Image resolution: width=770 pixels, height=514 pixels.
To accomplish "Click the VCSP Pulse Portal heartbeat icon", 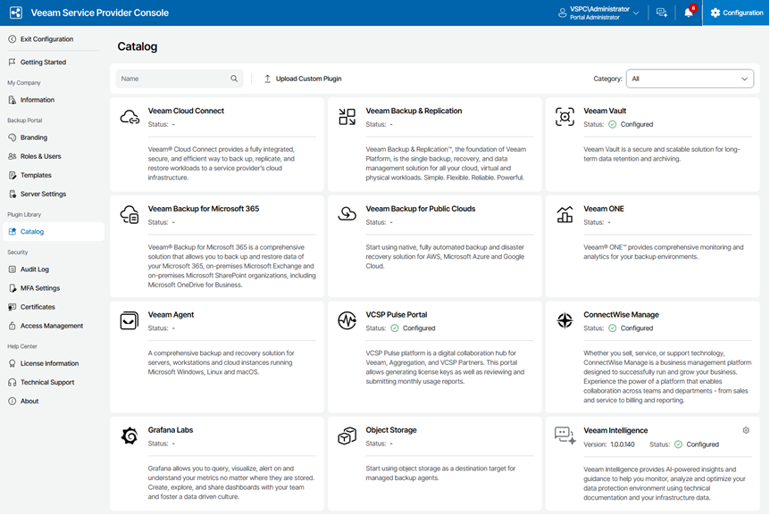I will 347,320.
